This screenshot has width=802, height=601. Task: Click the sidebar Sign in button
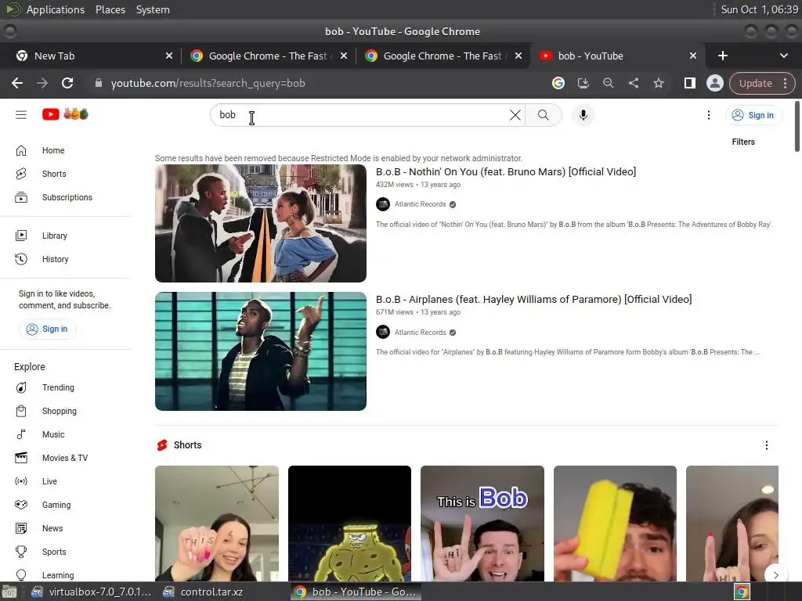(48, 329)
